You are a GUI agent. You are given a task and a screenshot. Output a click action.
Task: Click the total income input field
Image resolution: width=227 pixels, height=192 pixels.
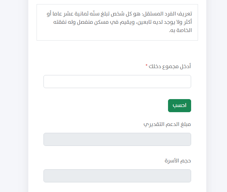tap(117, 82)
